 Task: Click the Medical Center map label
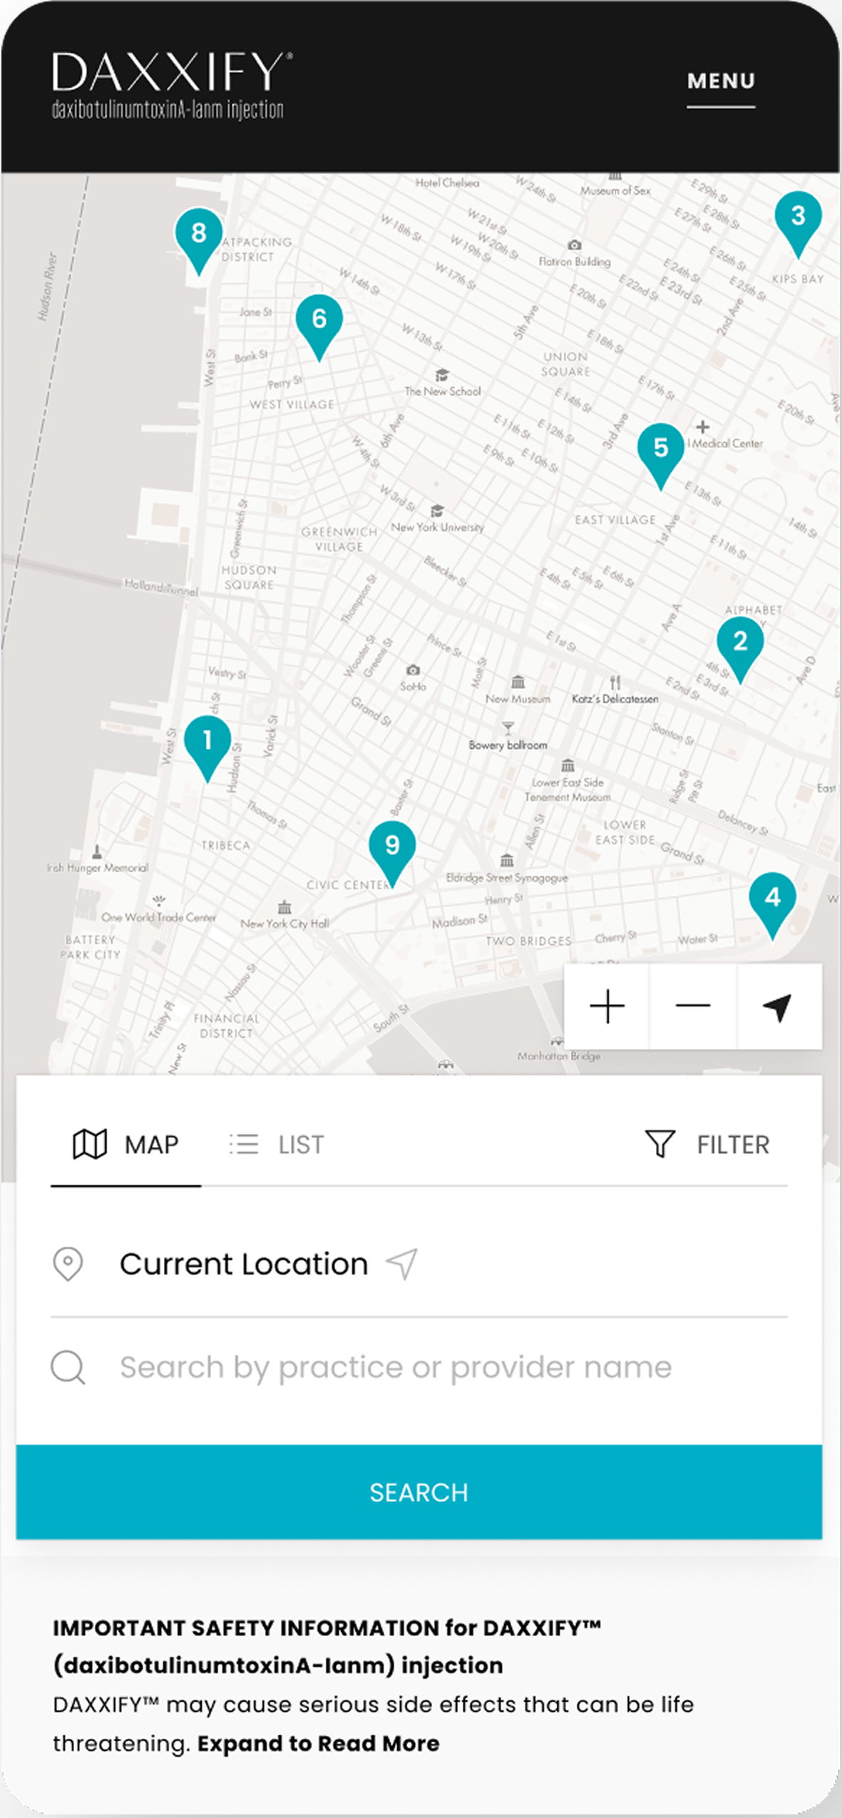click(x=726, y=443)
